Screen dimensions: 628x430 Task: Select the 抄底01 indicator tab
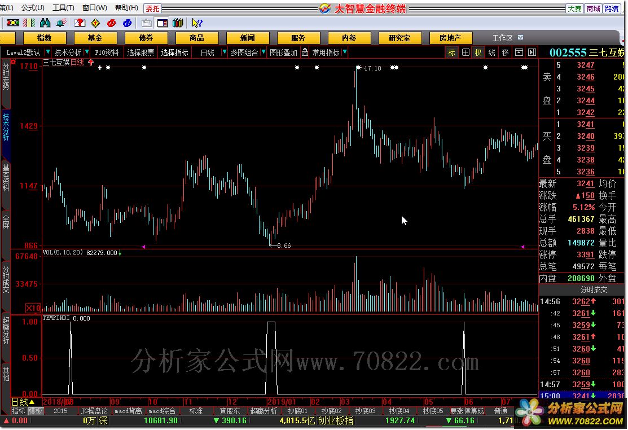[297, 411]
